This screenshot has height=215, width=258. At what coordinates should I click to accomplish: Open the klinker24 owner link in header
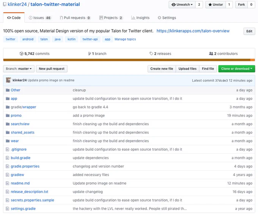click(17, 4)
